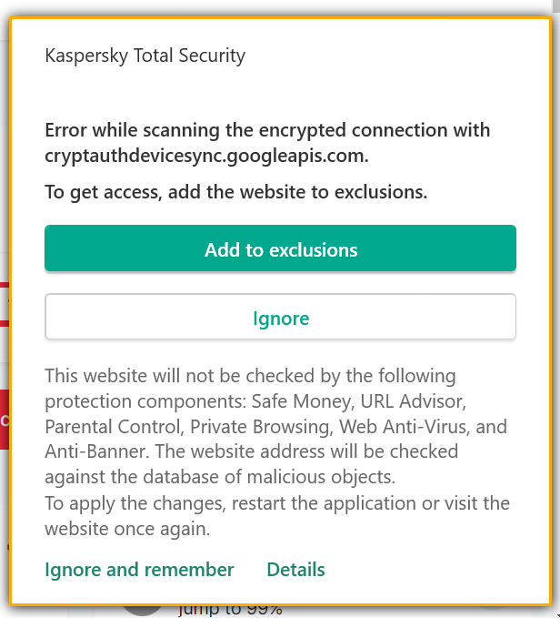560x618 pixels.
Task: Click 'To apply the changes, restart' line
Action: (x=277, y=503)
